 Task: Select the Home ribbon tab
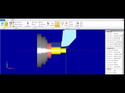click(x=8, y=20)
